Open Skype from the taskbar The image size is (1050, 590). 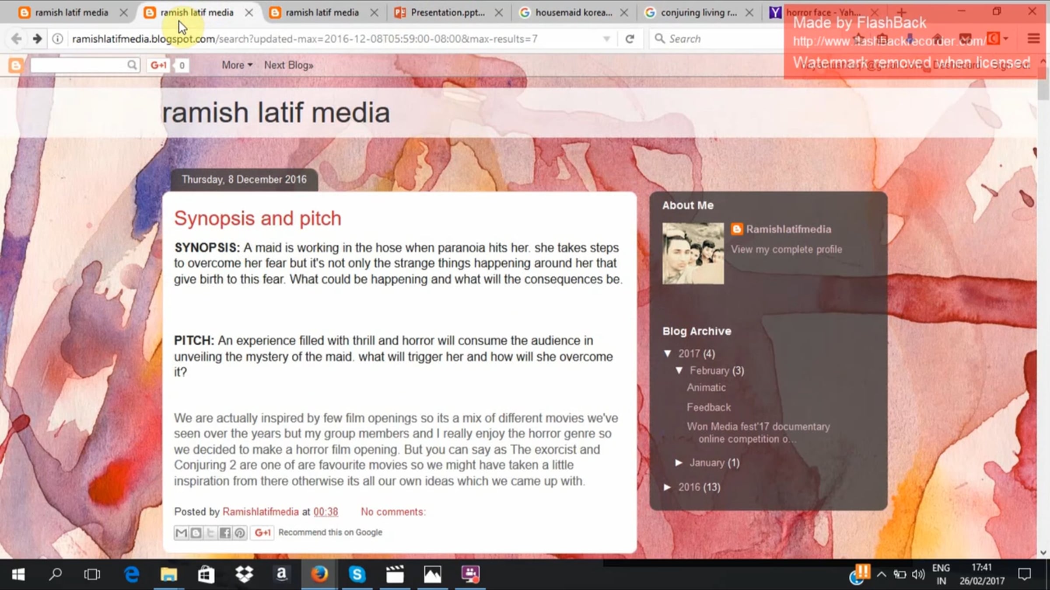click(357, 574)
